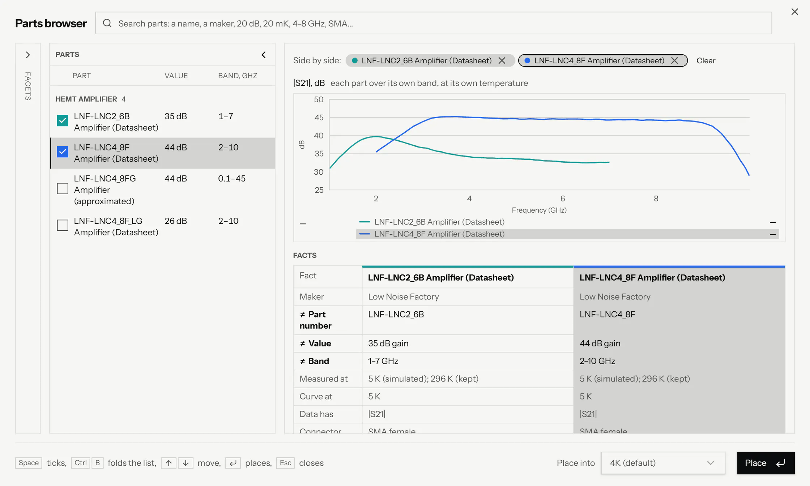The height and width of the screenshot is (486, 810).
Task: Untick the LNF-LNC4_8F Amplifier checkbox
Action: [63, 152]
